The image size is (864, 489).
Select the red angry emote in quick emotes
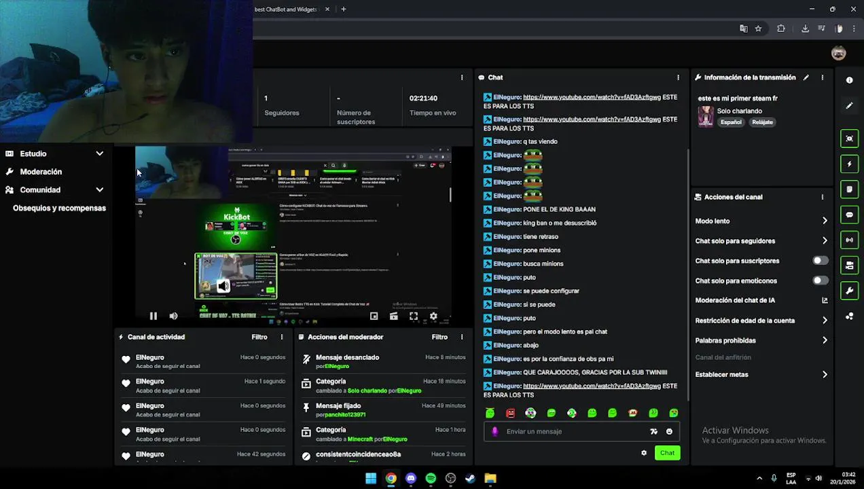coord(510,413)
